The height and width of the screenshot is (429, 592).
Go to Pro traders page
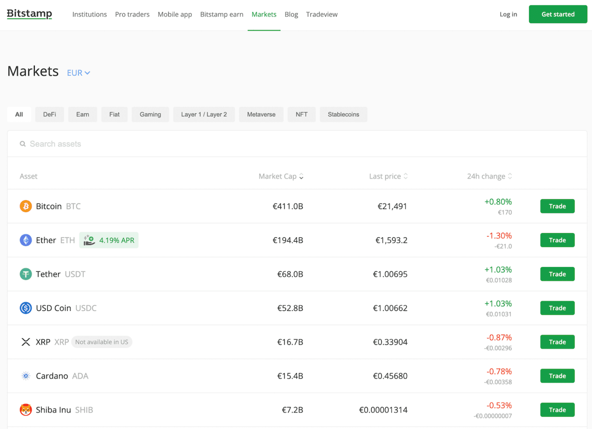132,14
